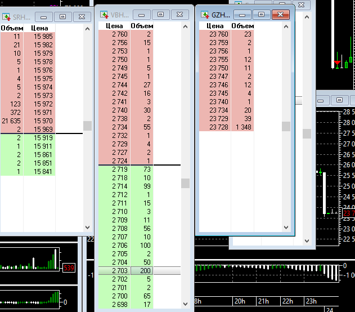
Task: Click the VBH order book window icon
Action: [x=105, y=15]
